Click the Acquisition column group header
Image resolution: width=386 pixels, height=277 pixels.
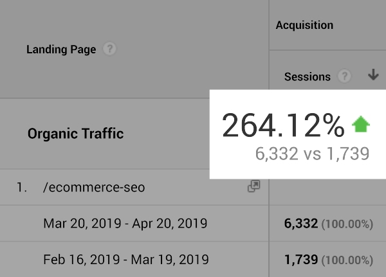(304, 26)
